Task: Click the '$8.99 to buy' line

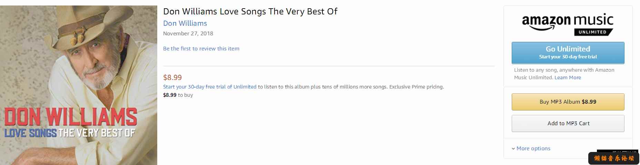Action: click(x=178, y=95)
